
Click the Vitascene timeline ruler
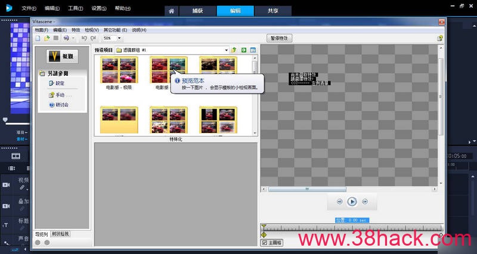352,228
